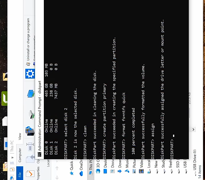
Task: Select Study drive in navigation pane
Action: click(163, 166)
